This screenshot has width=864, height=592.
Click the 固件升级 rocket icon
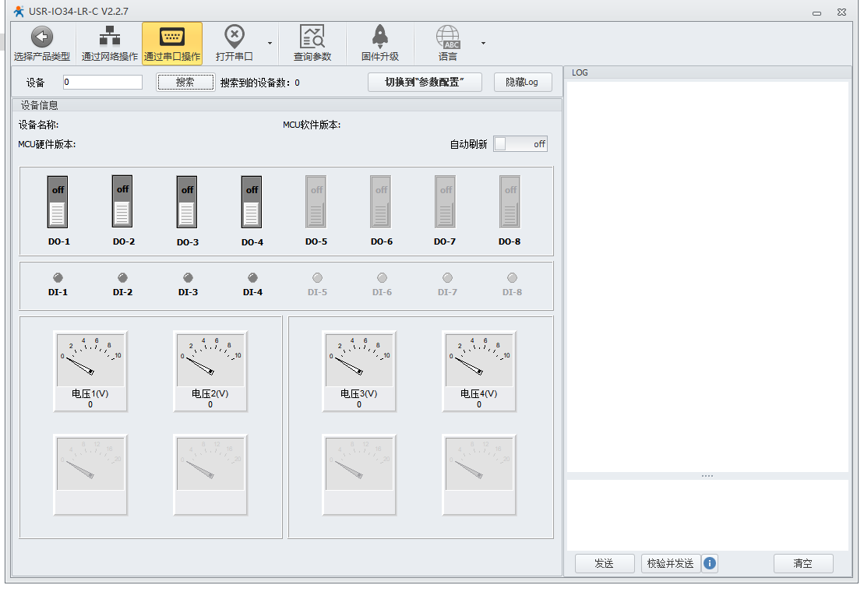[x=380, y=37]
